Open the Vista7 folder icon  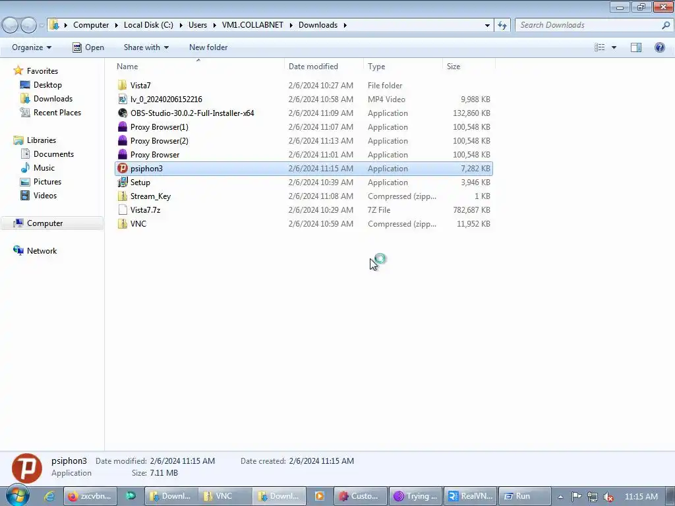[122, 85]
